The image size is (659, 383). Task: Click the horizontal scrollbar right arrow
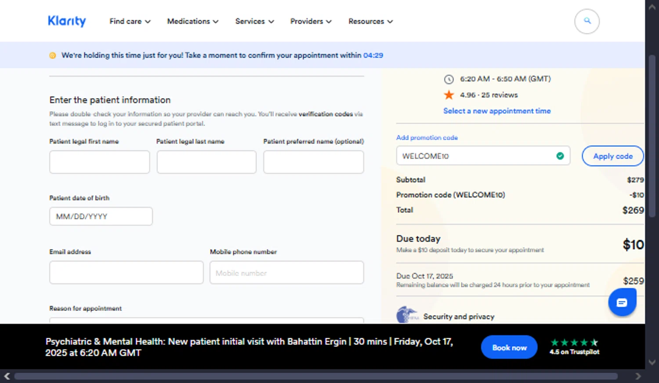638,376
